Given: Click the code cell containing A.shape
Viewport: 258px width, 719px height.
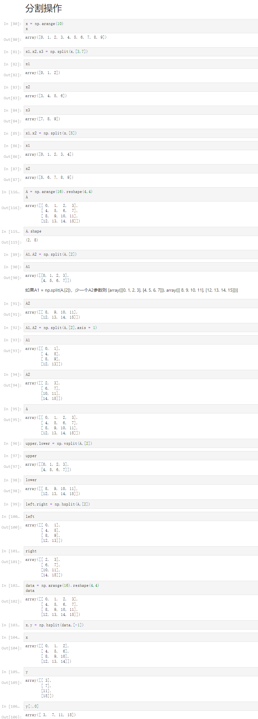Looking at the screenshot, I should coord(141,232).
